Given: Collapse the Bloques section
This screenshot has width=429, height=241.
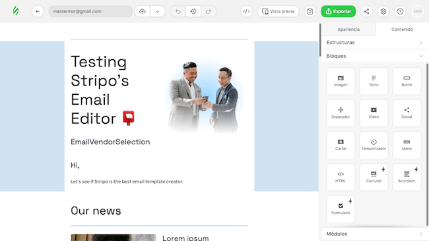Looking at the screenshot, I should pos(375,56).
